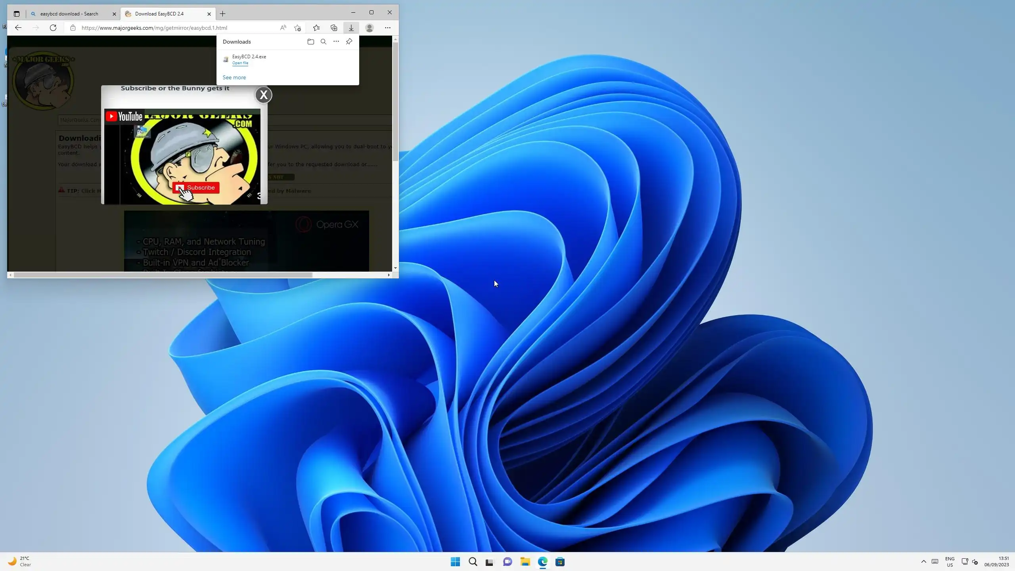Switch to easybcd download Search tab
Image resolution: width=1015 pixels, height=571 pixels.
[x=69, y=14]
